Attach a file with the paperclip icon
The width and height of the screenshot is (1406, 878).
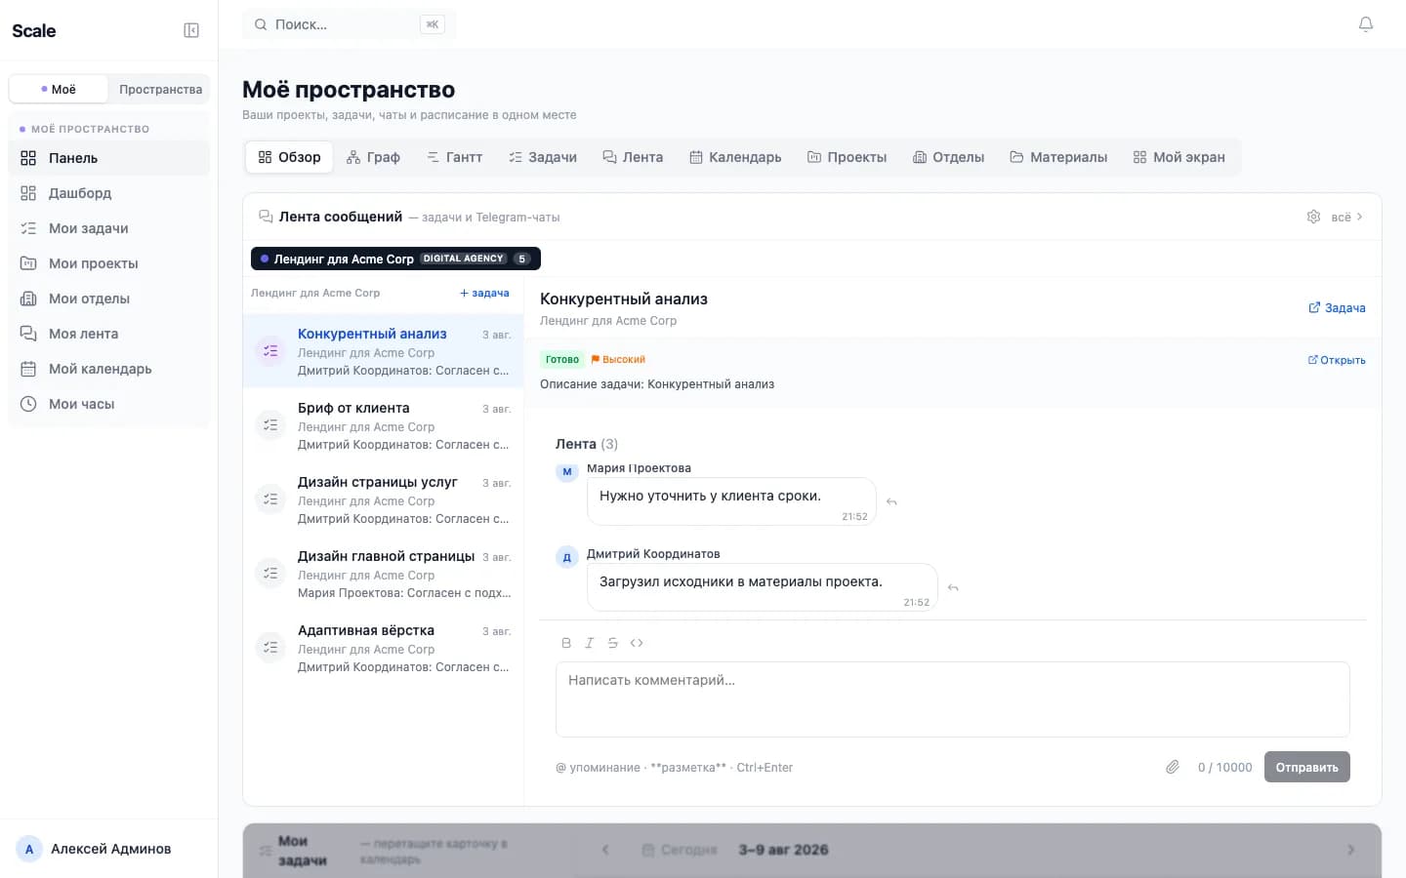[1173, 768]
